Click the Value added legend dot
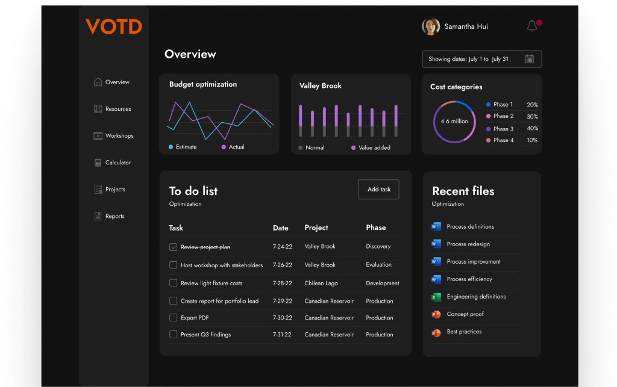 [353, 147]
